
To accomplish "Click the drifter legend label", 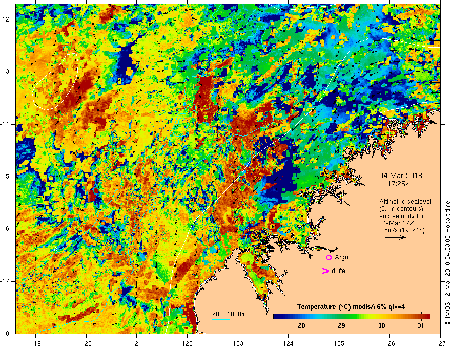I will click(x=339, y=271).
